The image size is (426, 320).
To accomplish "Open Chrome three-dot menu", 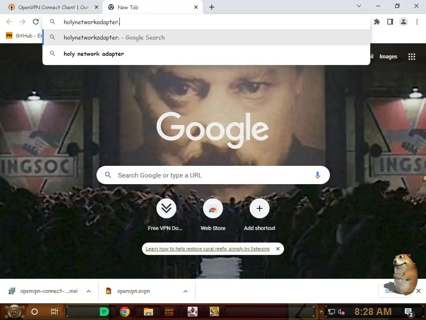I will (417, 22).
